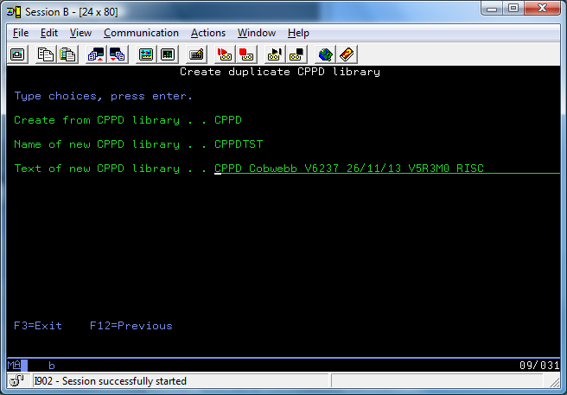Start recording a macro with the red play icon

coord(224,54)
